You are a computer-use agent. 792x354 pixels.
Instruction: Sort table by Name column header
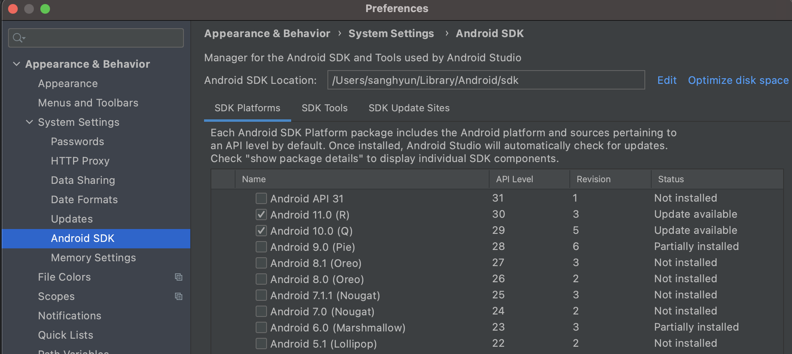pos(362,179)
